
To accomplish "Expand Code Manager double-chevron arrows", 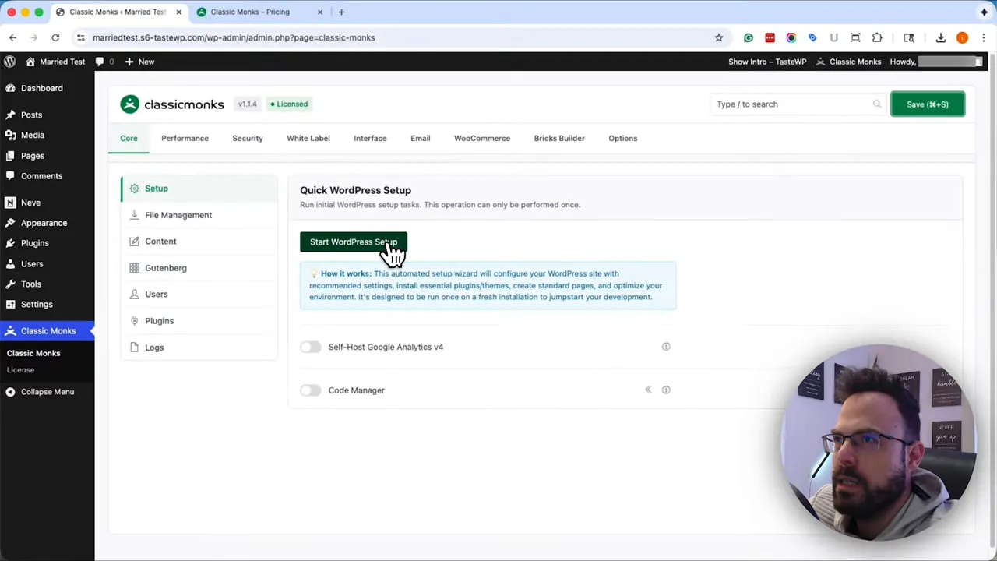I will (x=648, y=390).
